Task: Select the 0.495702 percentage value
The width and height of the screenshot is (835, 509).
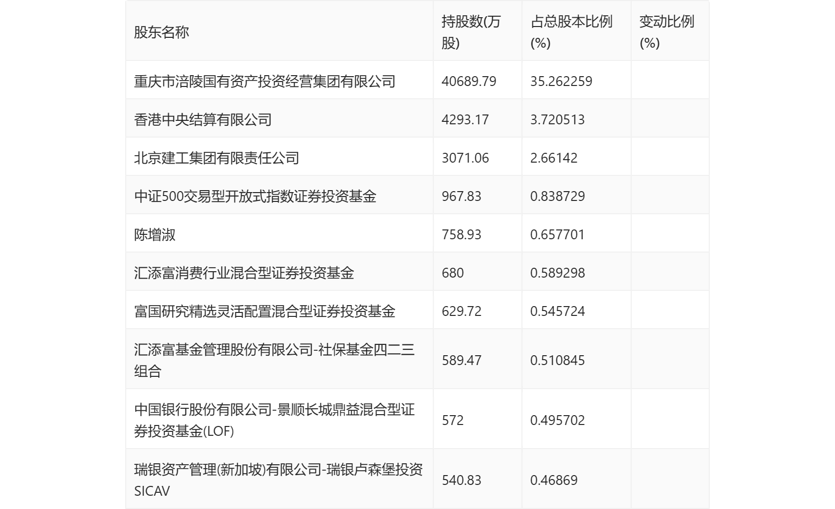Action: point(557,420)
